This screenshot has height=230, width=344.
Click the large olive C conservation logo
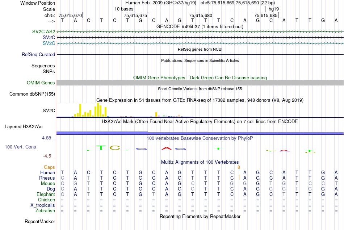coord(115,148)
